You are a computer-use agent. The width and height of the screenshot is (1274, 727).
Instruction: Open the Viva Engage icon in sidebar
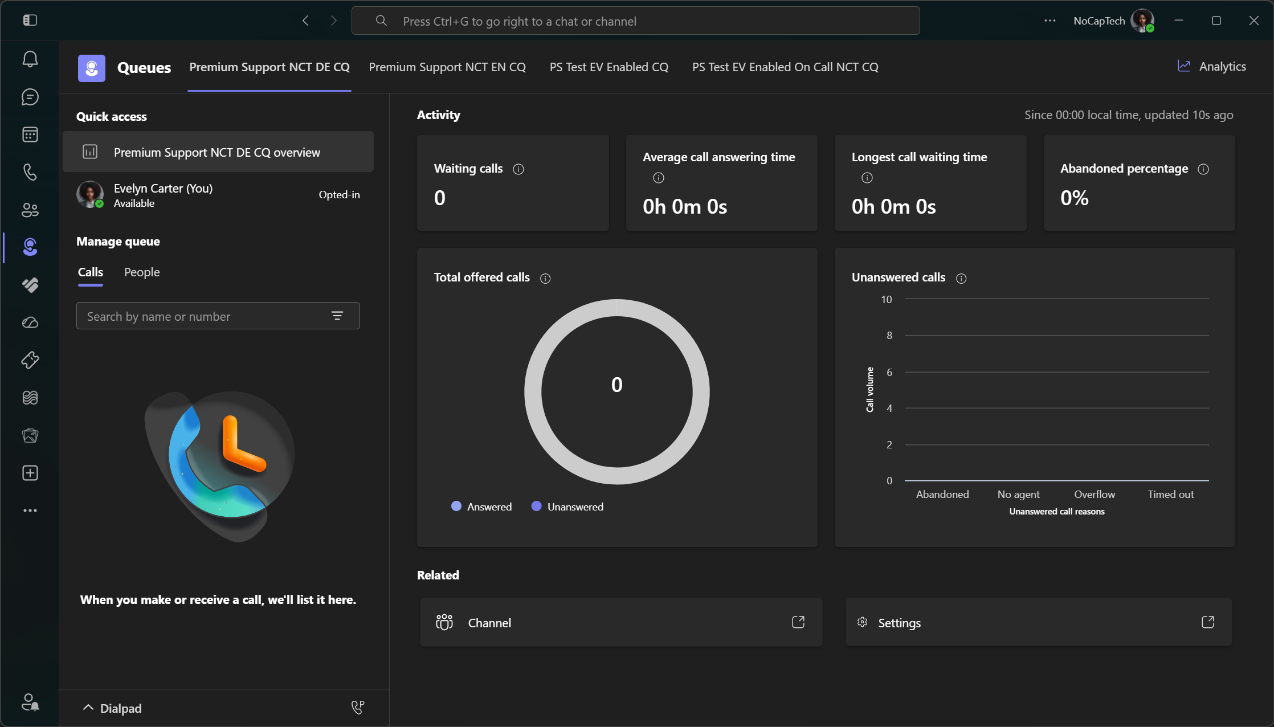click(x=30, y=285)
